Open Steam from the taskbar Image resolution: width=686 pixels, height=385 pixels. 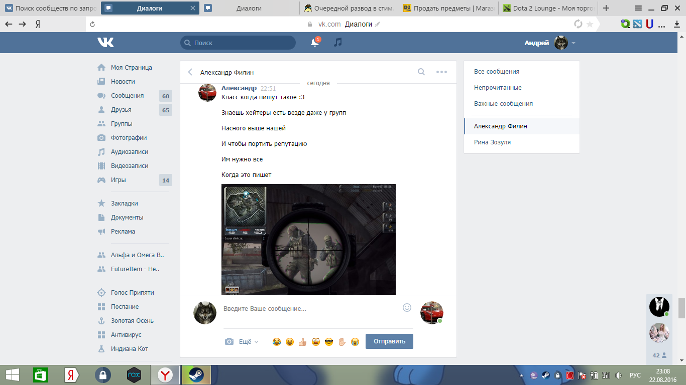coord(196,375)
